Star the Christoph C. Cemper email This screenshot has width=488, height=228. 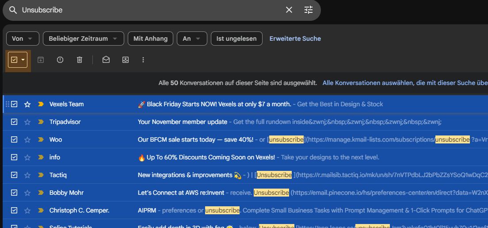(x=27, y=211)
